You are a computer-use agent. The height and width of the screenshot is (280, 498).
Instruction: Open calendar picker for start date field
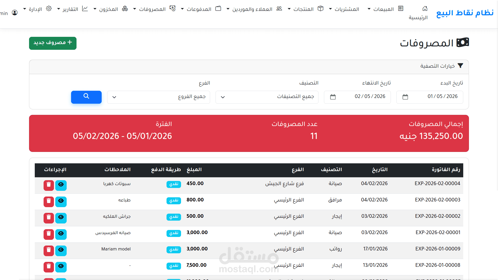[x=405, y=97]
